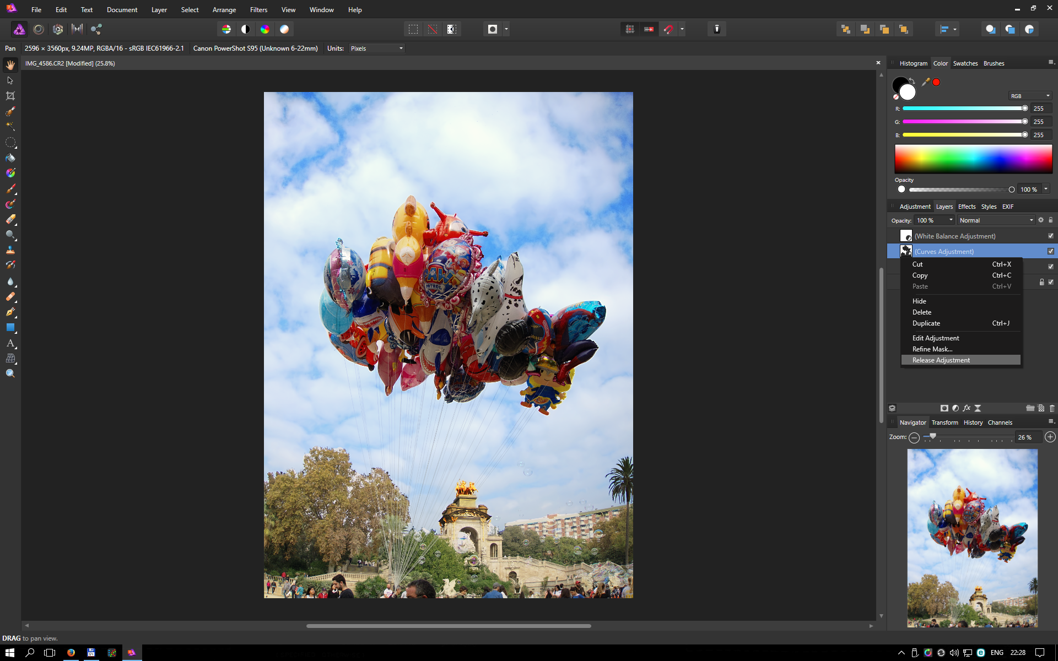Toggle visibility checkbox of the third layer
Viewport: 1058px width, 661px height.
[x=1051, y=267]
